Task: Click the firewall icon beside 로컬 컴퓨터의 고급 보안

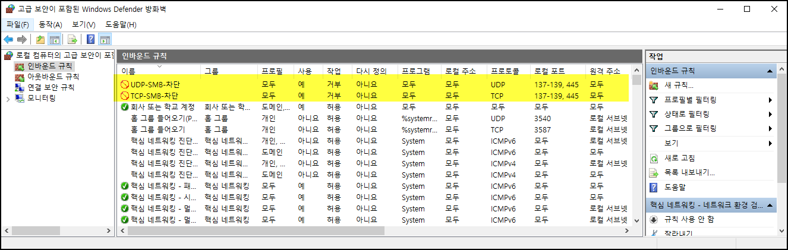Action: [8, 55]
